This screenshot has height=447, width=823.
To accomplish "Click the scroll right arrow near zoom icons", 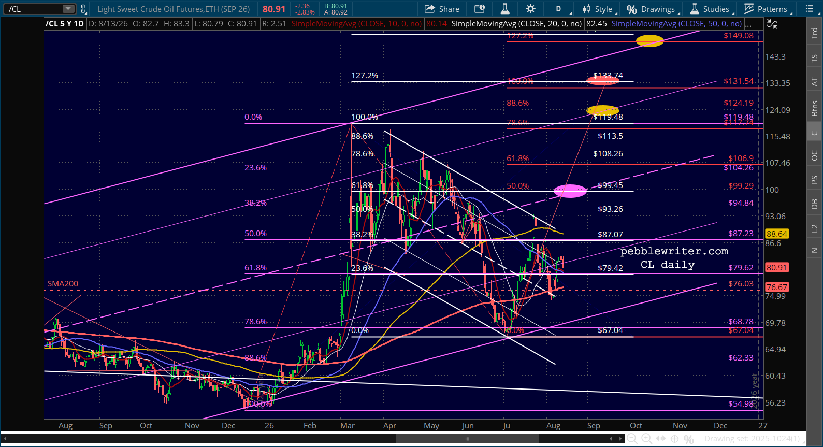I will coord(622,439).
